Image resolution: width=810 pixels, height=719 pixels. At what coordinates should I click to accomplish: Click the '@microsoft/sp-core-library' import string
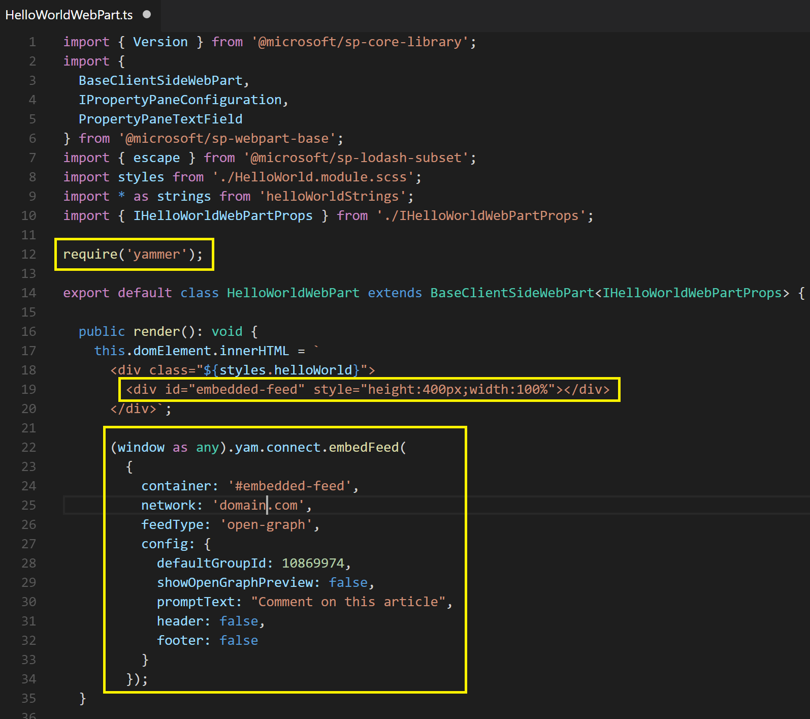360,42
